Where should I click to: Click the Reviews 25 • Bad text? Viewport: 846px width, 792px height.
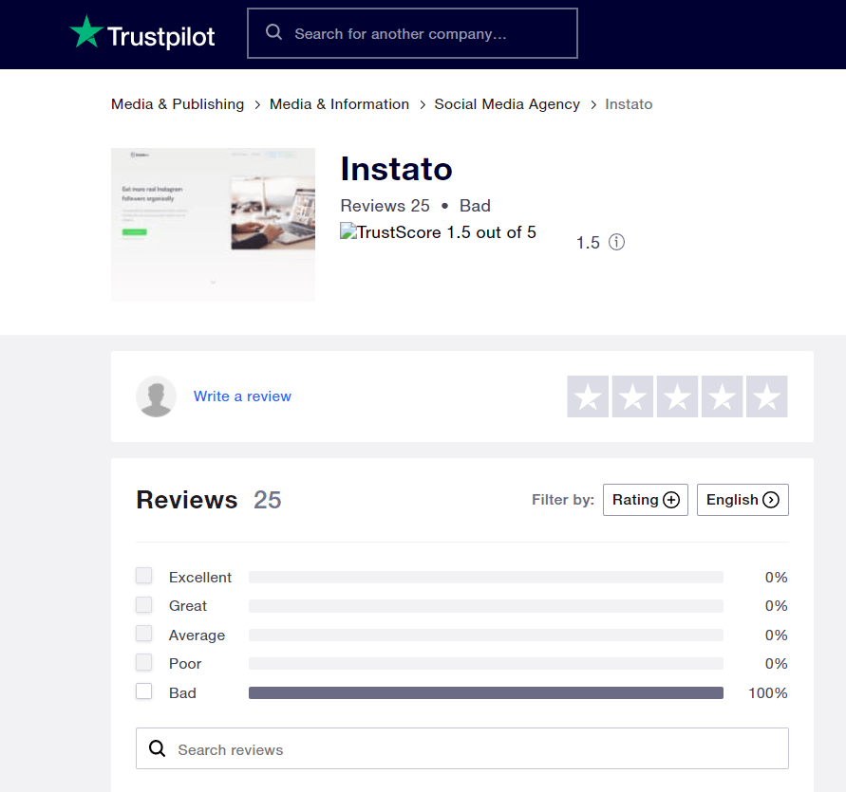click(416, 206)
